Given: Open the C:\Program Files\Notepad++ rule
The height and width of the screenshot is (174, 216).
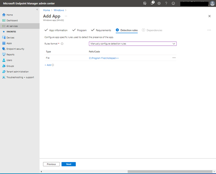Looking at the screenshot, I should pyautogui.click(x=104, y=58).
